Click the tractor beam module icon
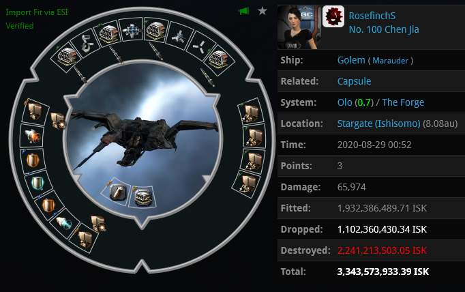This screenshot has width=465, height=292. [87, 44]
